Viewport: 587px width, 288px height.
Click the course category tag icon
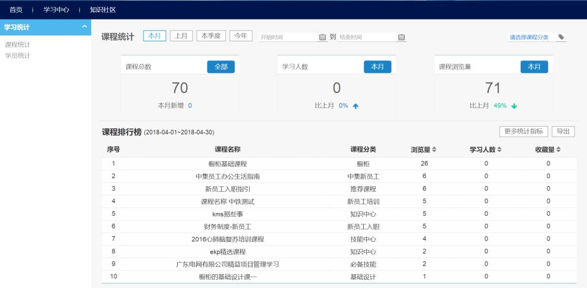(561, 37)
